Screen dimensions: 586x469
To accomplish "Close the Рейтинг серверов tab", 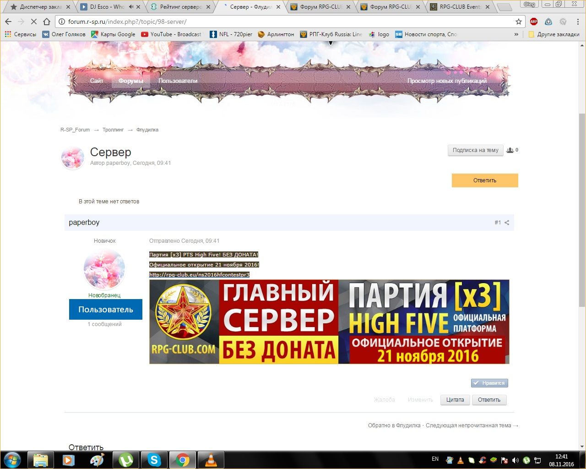I will tap(208, 7).
